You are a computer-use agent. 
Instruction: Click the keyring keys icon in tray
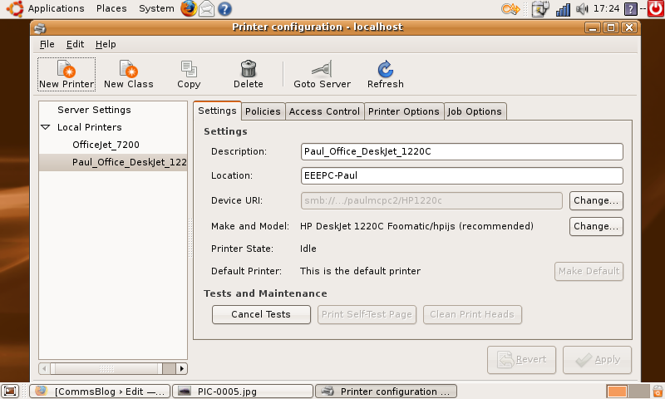[510, 8]
